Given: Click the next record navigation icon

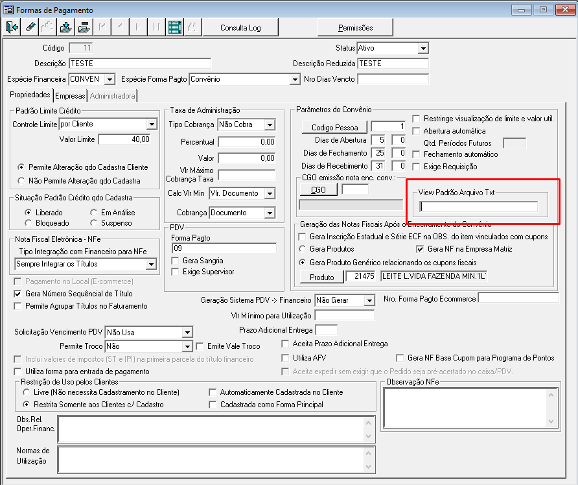Looking at the screenshot, I should 138,27.
